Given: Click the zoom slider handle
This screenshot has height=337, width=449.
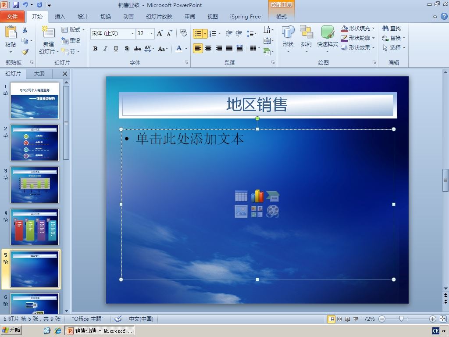Looking at the screenshot, I should click(x=402, y=319).
